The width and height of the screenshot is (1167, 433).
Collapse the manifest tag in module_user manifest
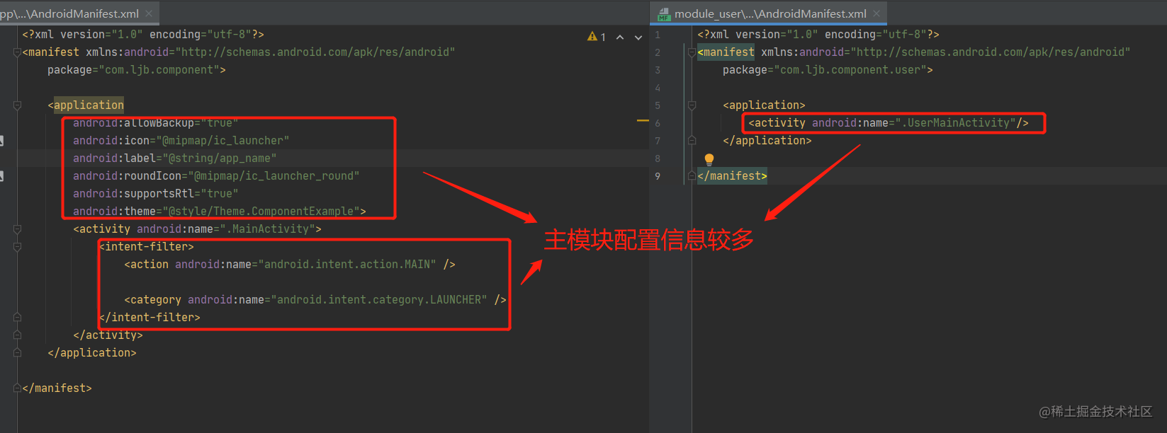(x=692, y=52)
